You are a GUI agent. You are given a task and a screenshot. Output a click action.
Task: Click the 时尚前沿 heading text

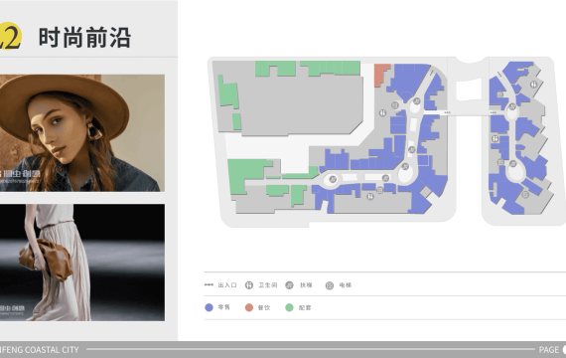coord(84,37)
